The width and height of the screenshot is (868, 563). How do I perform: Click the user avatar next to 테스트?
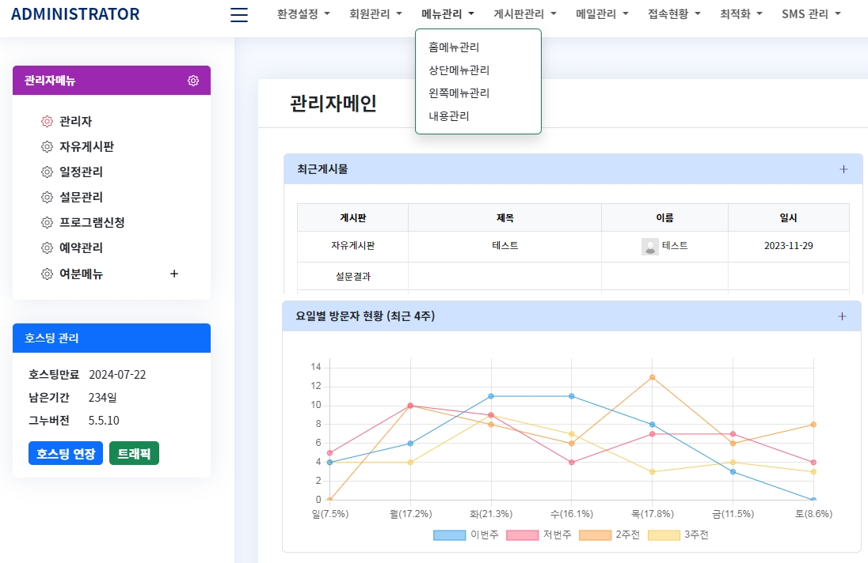point(650,247)
